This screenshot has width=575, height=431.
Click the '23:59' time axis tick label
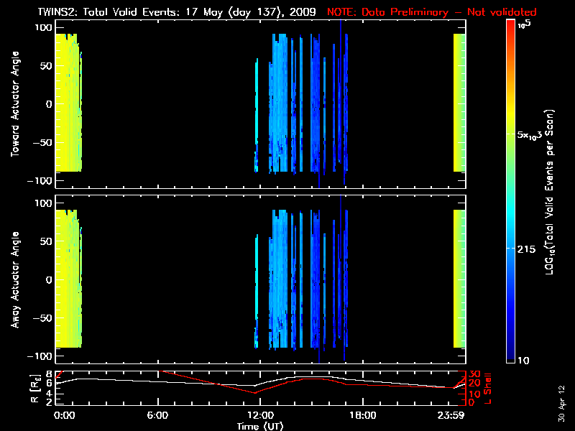point(459,415)
